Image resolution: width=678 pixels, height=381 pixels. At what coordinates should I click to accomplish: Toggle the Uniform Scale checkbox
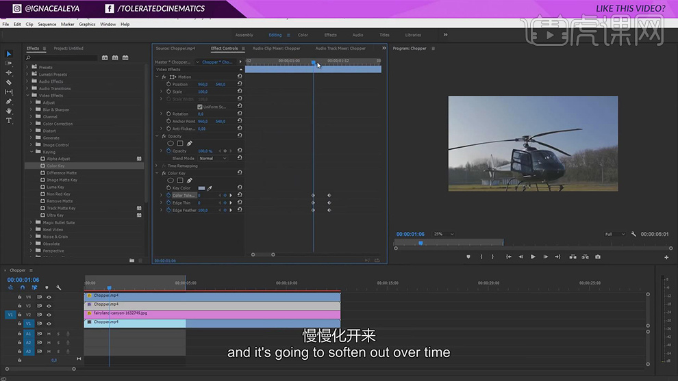tap(199, 107)
